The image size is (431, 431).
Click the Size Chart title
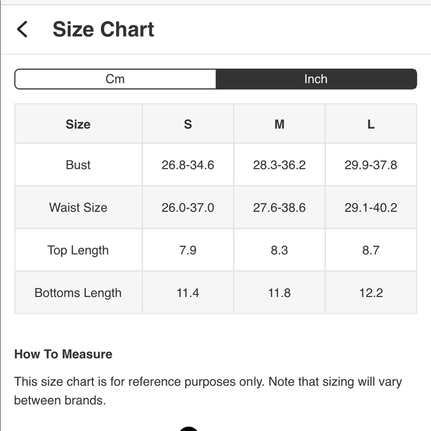point(103,29)
